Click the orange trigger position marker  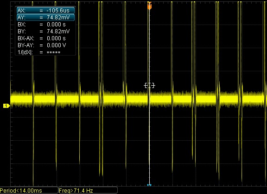(149, 6)
